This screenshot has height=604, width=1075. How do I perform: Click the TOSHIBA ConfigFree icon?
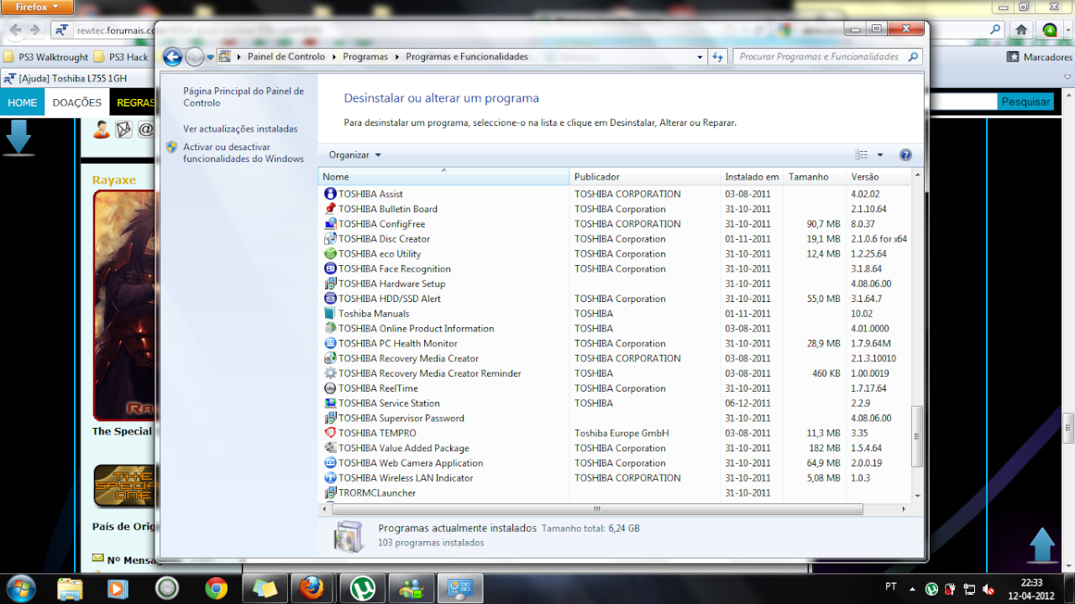click(330, 224)
